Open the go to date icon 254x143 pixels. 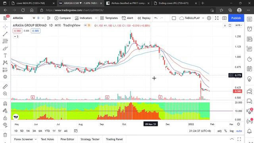click(x=76, y=131)
